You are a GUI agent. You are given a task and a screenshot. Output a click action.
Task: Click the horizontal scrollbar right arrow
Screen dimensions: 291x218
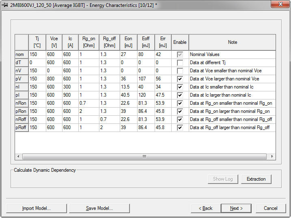(272, 156)
